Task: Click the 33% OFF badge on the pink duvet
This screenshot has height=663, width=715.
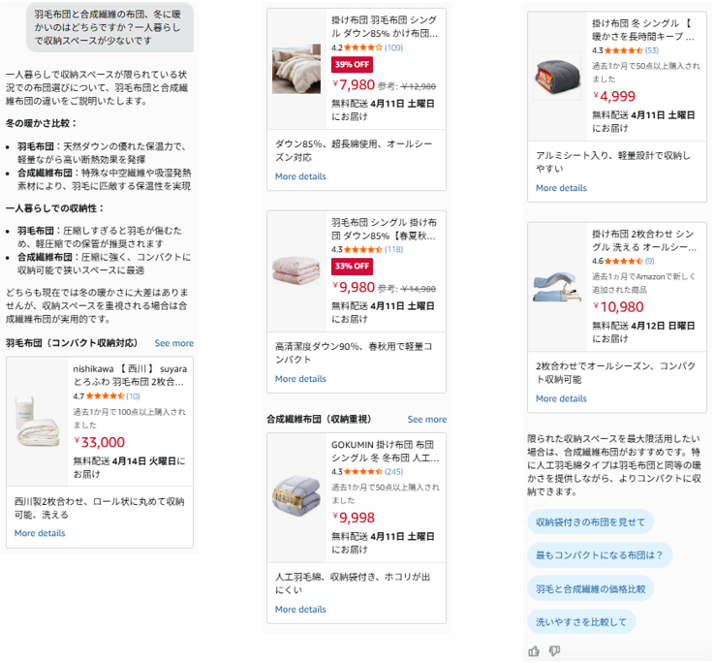Action: click(353, 267)
